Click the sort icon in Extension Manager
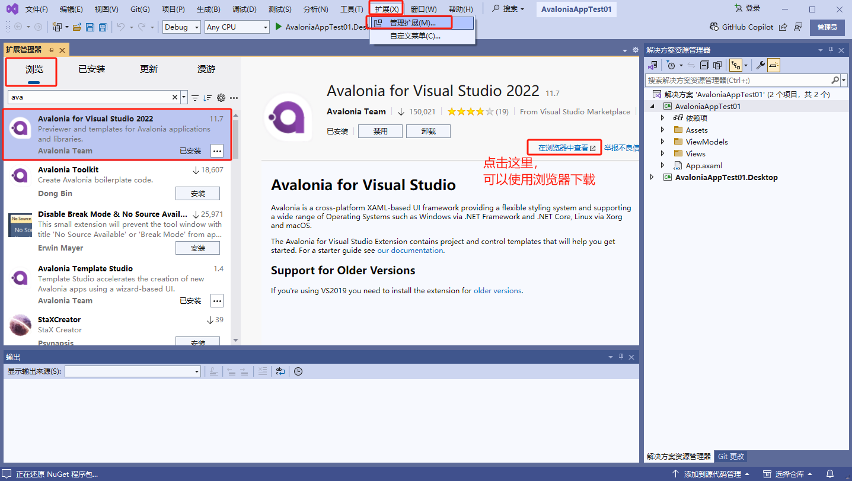This screenshot has height=481, width=852. click(x=208, y=98)
